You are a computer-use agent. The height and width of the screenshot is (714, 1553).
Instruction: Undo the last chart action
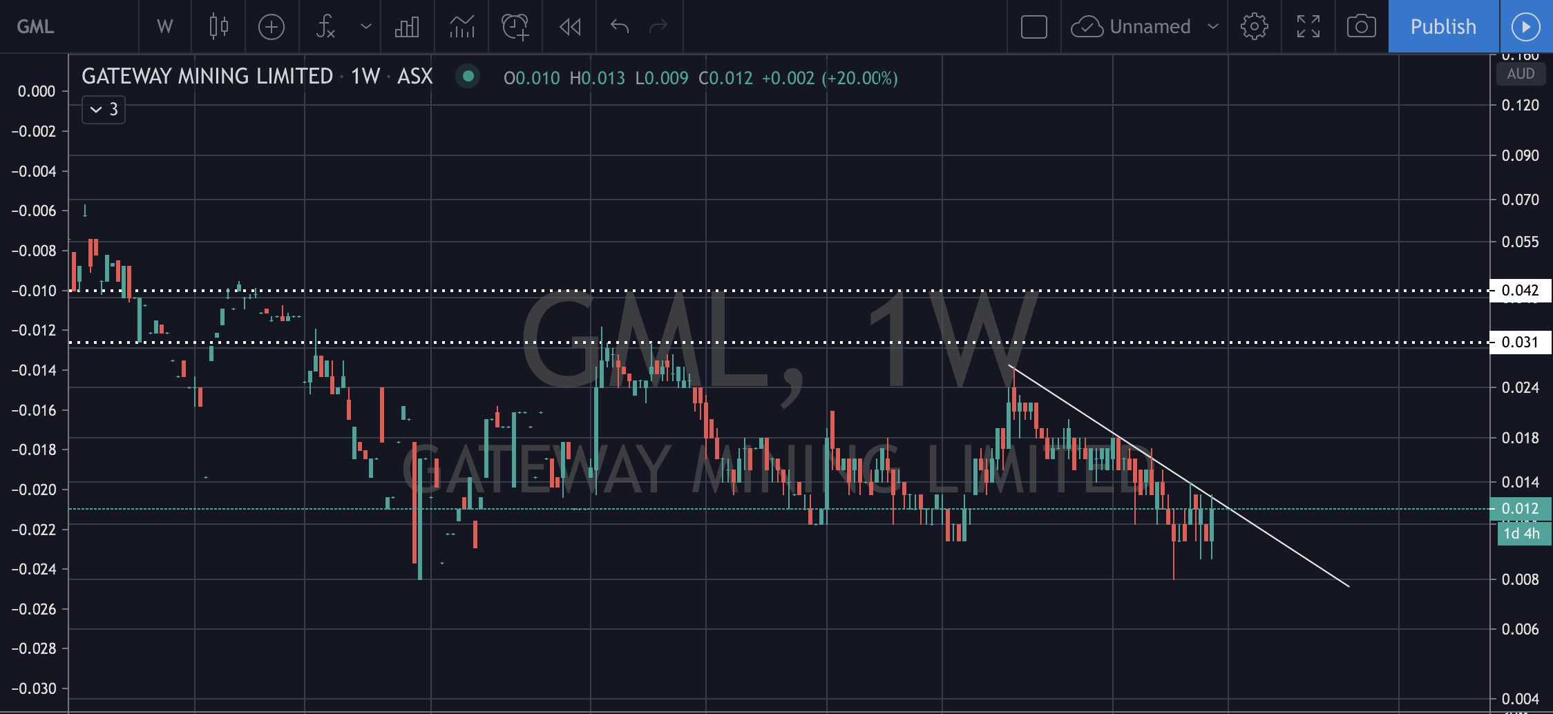[620, 26]
